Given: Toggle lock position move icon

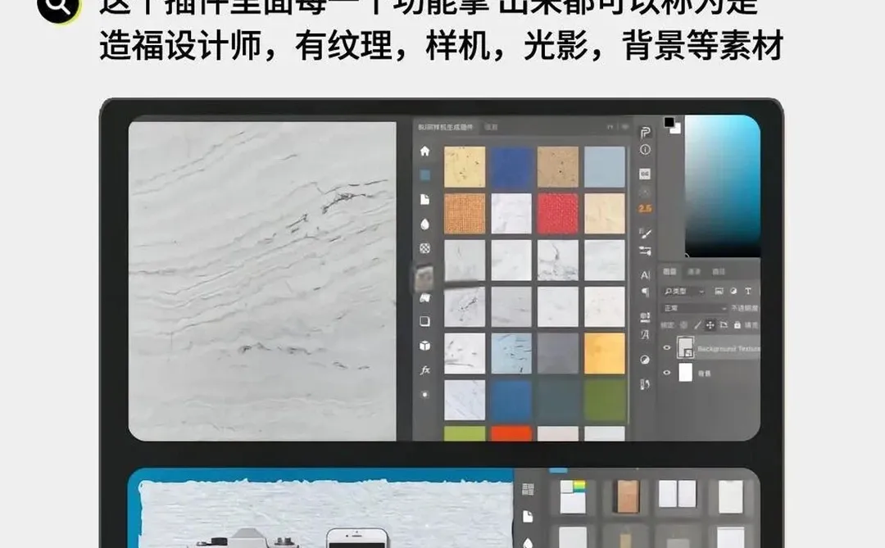Looking at the screenshot, I should coord(710,325).
